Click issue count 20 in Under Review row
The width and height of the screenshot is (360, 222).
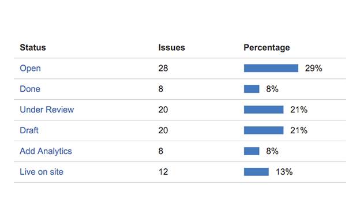point(163,110)
